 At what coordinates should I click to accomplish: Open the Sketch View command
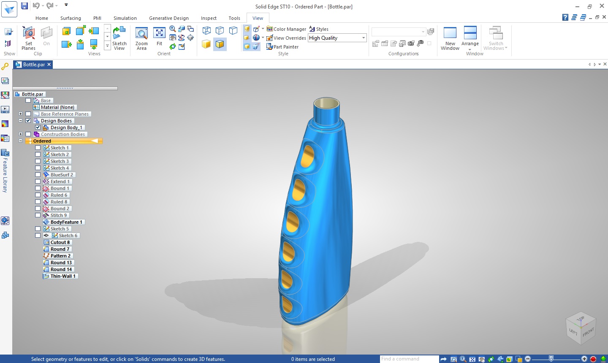[119, 38]
